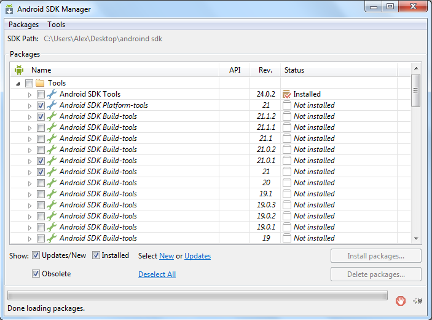Select Updates link
This screenshot has width=432, height=320.
coord(197,256)
